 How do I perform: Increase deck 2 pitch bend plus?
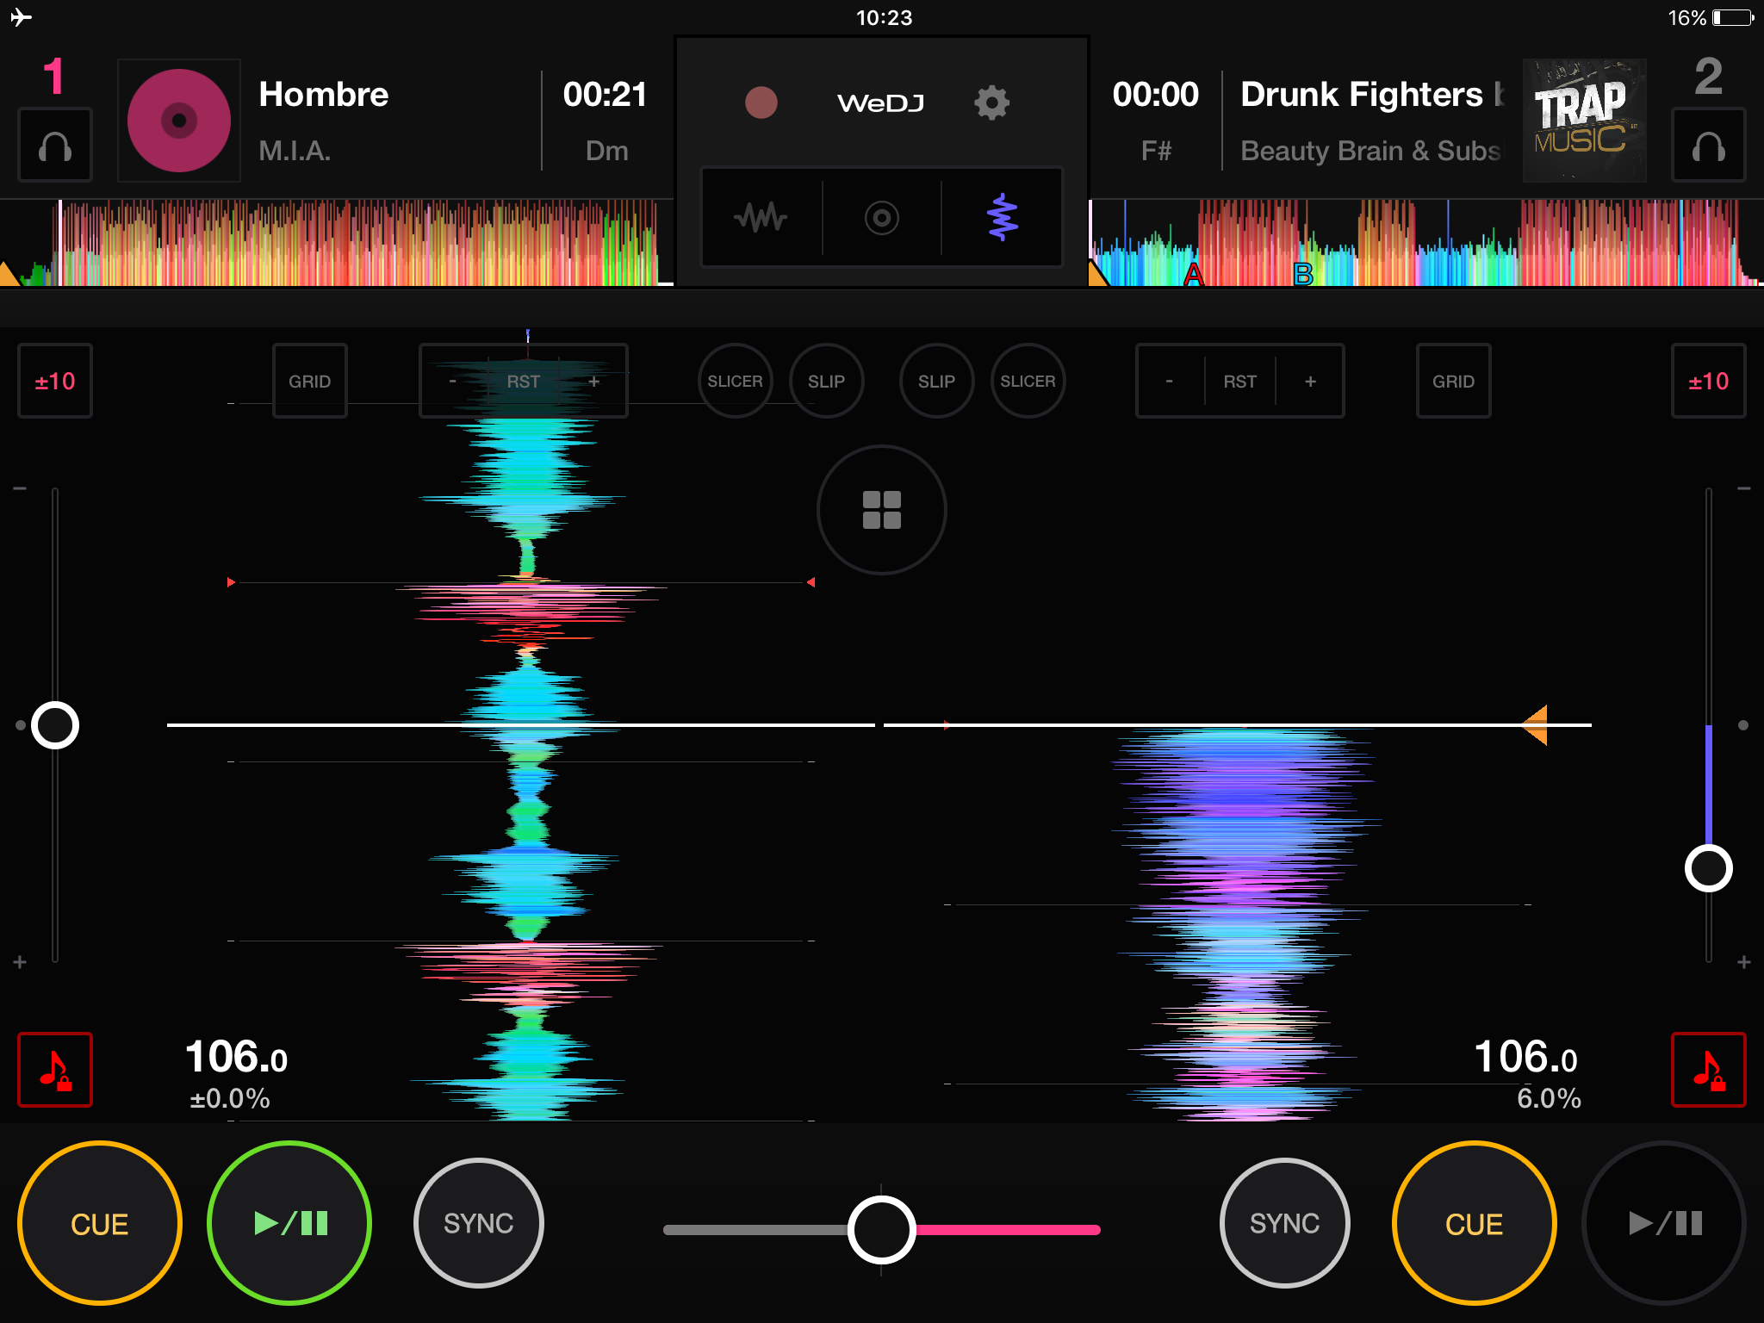pos(1311,381)
